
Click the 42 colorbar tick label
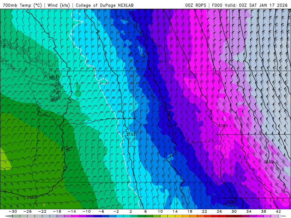coord(278,211)
